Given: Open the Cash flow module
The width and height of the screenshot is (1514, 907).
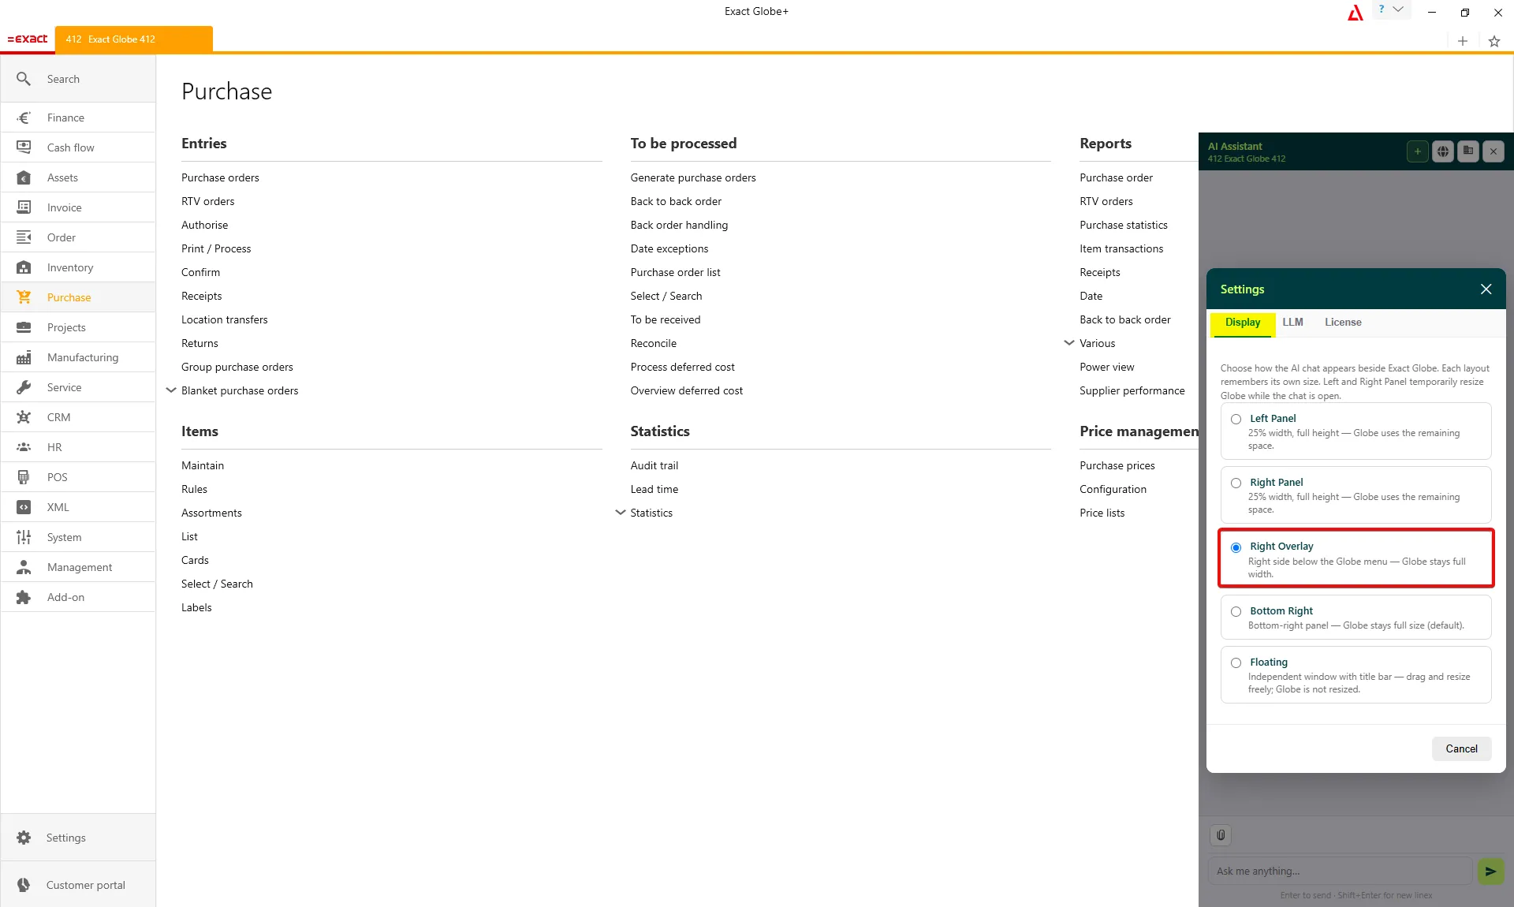Looking at the screenshot, I should tap(78, 147).
